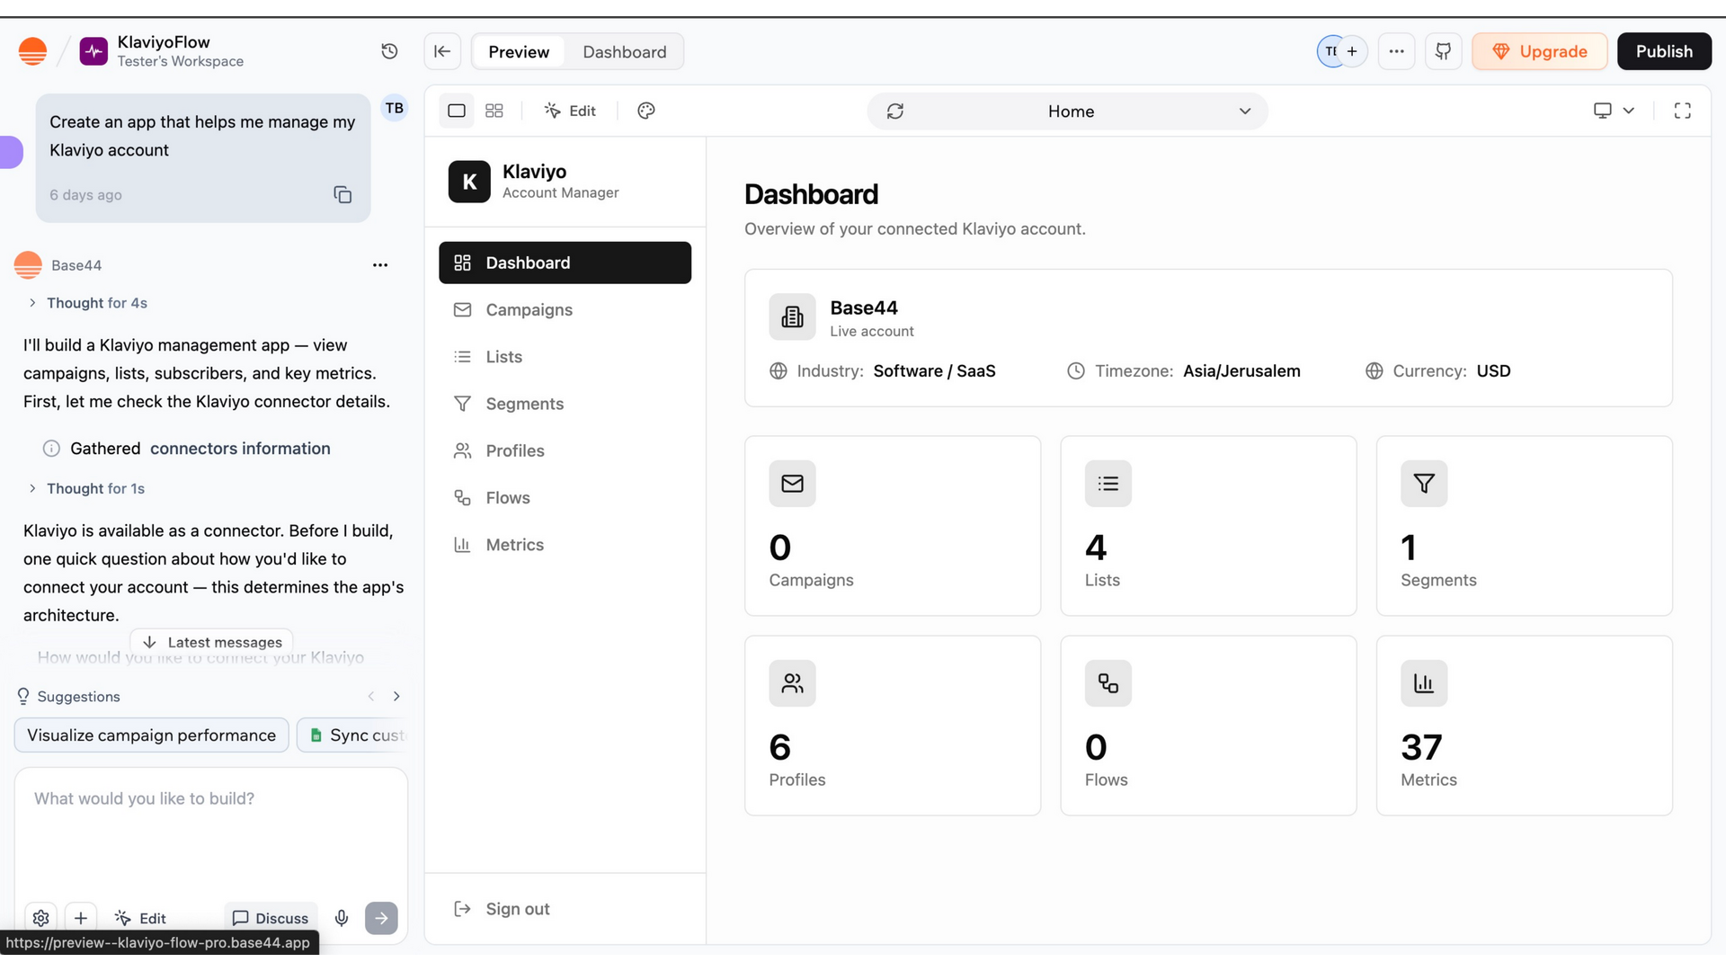This screenshot has width=1726, height=971.
Task: Open the top bar more options menu
Action: pos(1396,51)
